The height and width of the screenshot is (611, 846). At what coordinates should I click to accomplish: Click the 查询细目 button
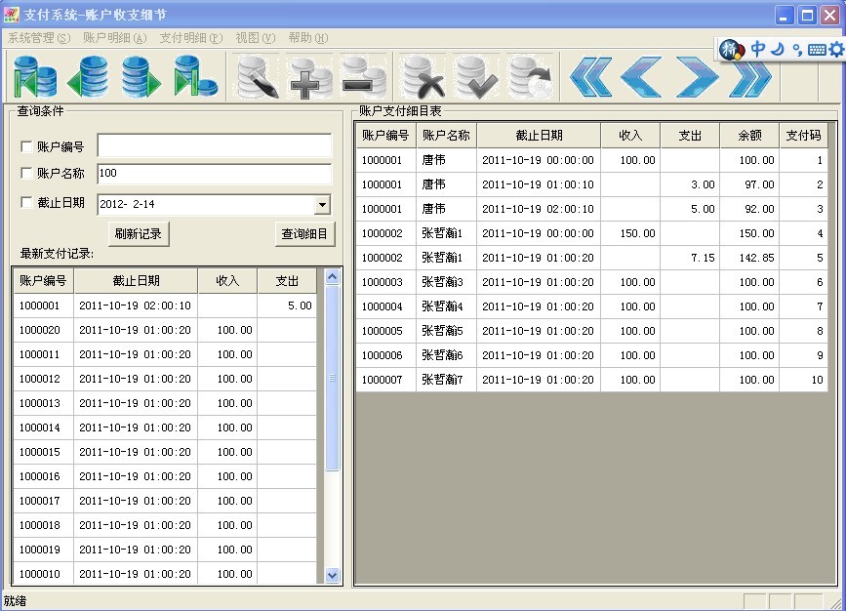tap(304, 234)
